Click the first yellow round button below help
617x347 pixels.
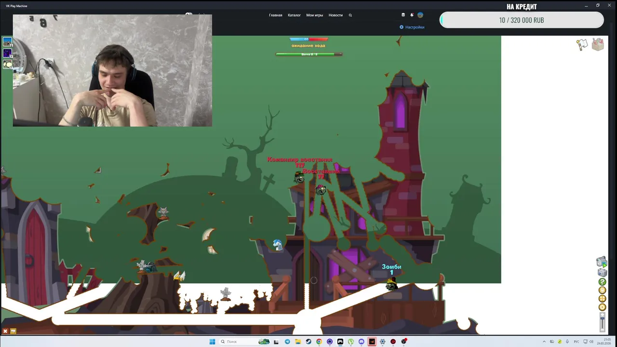click(602, 290)
